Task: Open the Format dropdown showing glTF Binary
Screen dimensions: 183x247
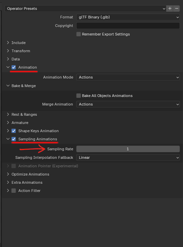Action: coord(128,17)
